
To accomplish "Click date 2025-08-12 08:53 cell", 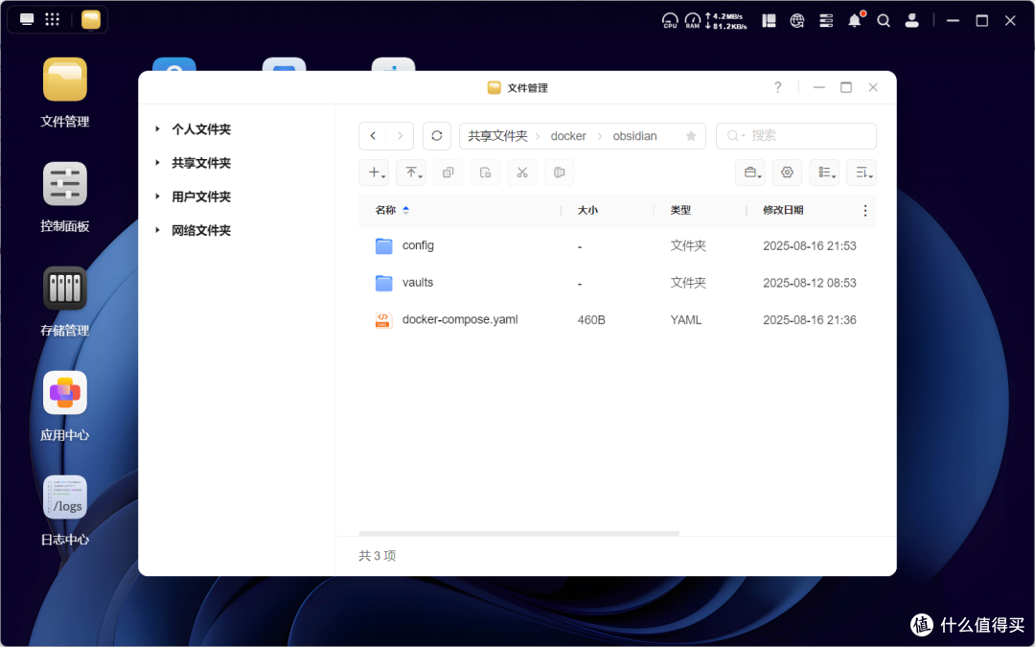I will [x=809, y=283].
